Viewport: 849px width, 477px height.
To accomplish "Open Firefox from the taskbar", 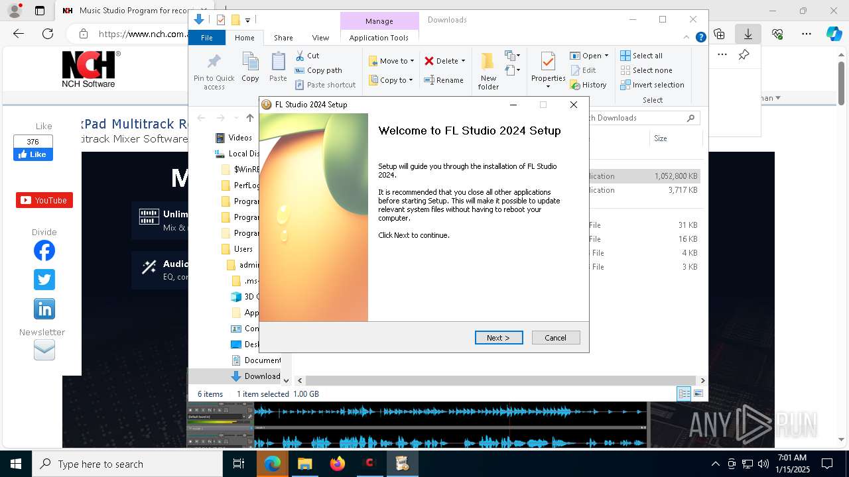I will (338, 464).
